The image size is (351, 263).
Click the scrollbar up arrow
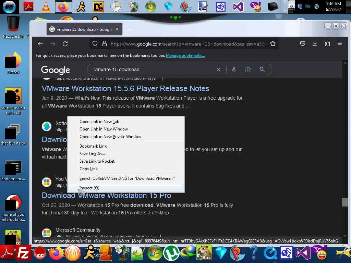345,63
